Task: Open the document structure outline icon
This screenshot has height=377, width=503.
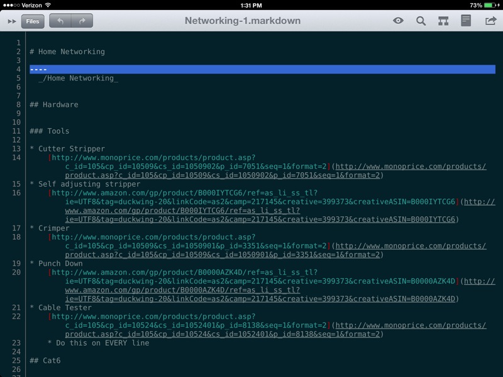Action: click(x=443, y=21)
